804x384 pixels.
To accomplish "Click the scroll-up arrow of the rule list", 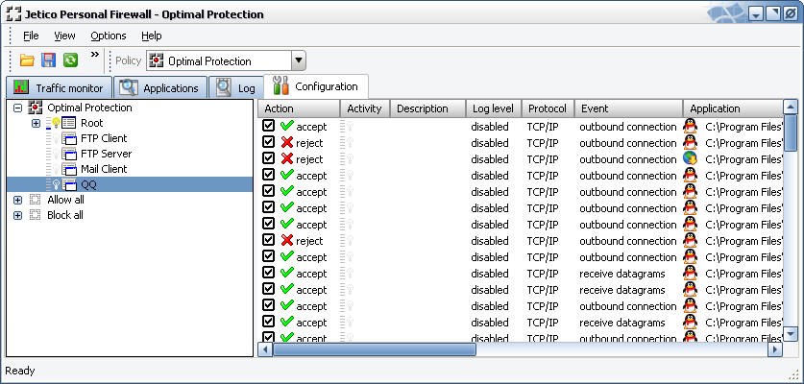I will click(792, 108).
